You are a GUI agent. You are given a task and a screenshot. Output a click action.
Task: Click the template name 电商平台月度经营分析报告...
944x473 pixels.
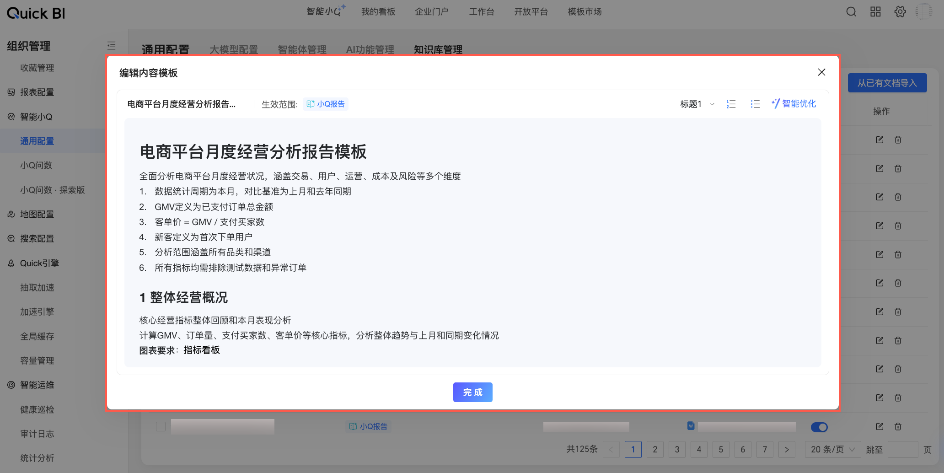tap(182, 104)
